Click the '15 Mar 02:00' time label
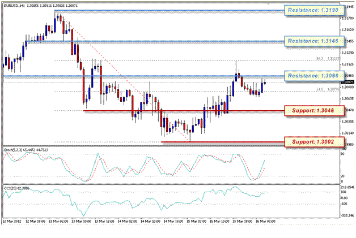 pos(196,221)
